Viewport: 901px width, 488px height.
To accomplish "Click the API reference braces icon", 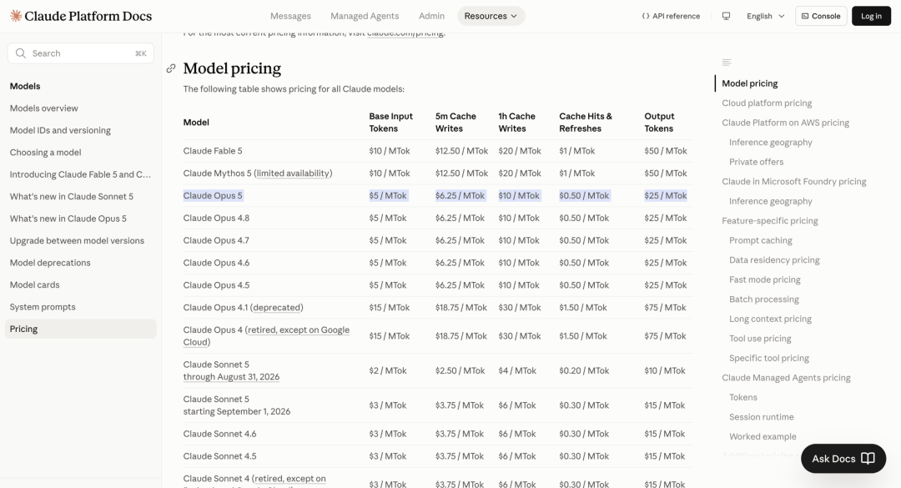I will (x=646, y=16).
